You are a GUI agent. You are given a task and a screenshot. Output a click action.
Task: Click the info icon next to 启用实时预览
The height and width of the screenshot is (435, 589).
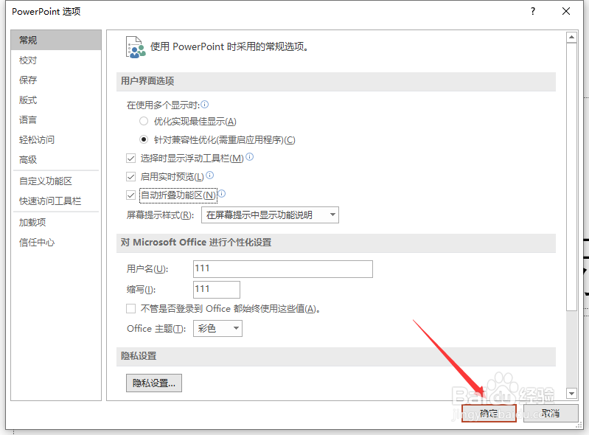click(210, 175)
